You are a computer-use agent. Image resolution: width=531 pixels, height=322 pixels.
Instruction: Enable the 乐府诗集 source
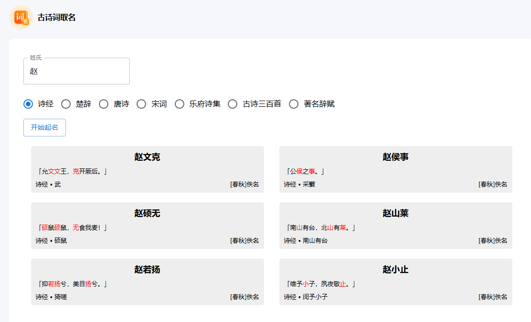click(179, 104)
